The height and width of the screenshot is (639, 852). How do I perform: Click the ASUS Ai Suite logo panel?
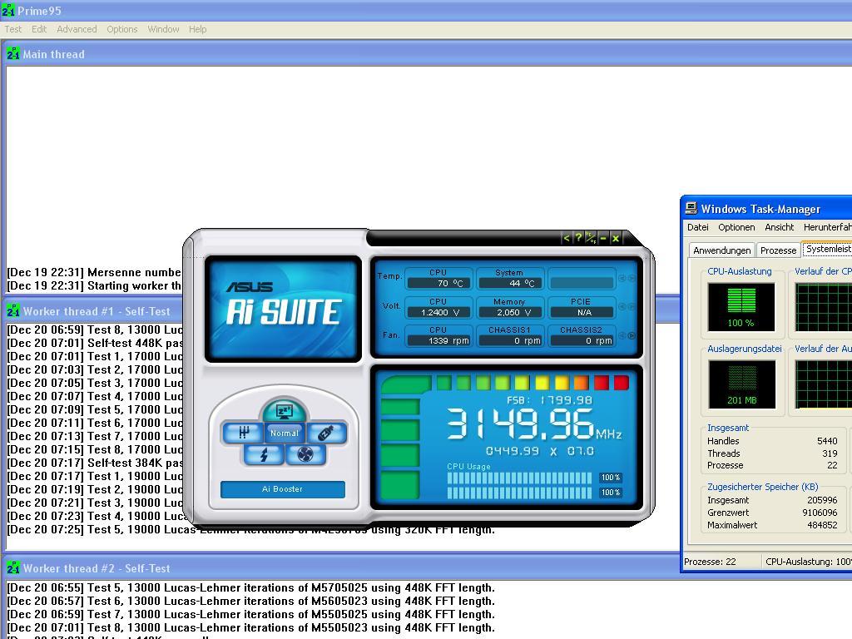[283, 309]
